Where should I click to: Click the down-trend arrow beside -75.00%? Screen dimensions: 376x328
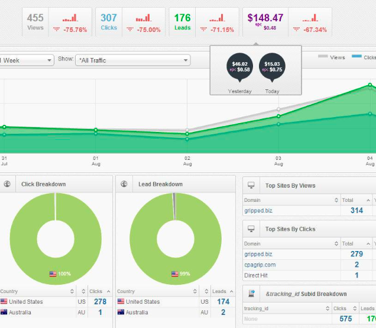[x=129, y=29]
